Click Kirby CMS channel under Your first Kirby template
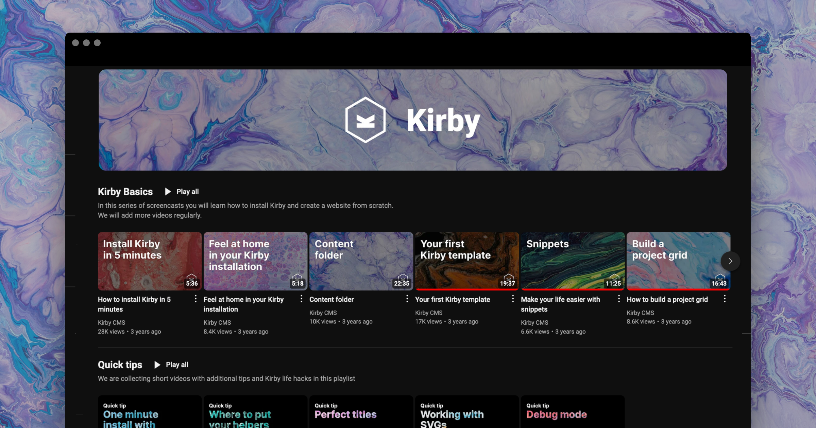The width and height of the screenshot is (816, 428). [x=429, y=313]
